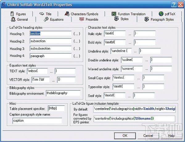
Task: Close the Properties dialog window
Action: pyautogui.click(x=180, y=5)
